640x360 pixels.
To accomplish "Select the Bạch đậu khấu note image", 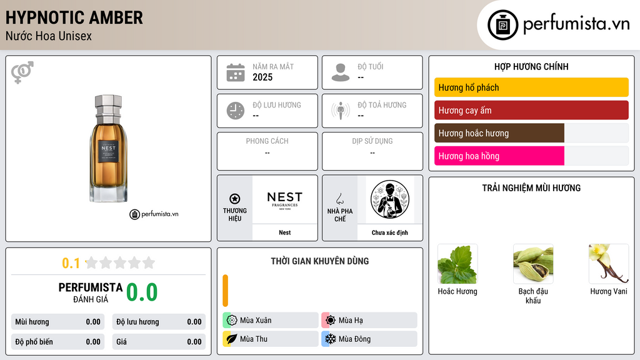I will 533,264.
